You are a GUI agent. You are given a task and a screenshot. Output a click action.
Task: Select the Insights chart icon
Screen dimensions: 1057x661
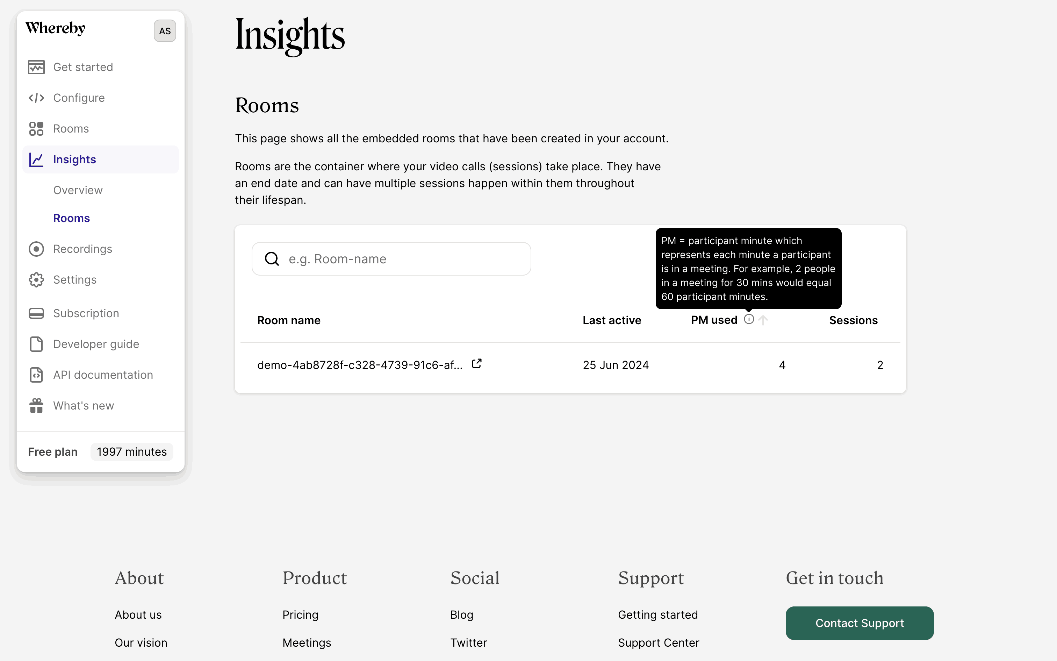36,159
